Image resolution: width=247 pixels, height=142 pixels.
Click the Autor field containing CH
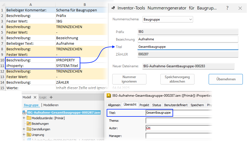(x=179, y=128)
